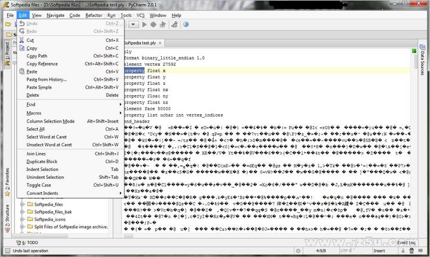
Task: Choose Indent Selection menu entry
Action: click(70, 169)
